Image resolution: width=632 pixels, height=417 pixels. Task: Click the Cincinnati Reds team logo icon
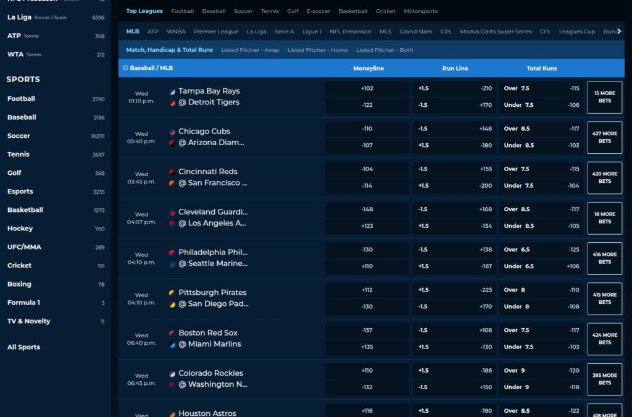172,172
